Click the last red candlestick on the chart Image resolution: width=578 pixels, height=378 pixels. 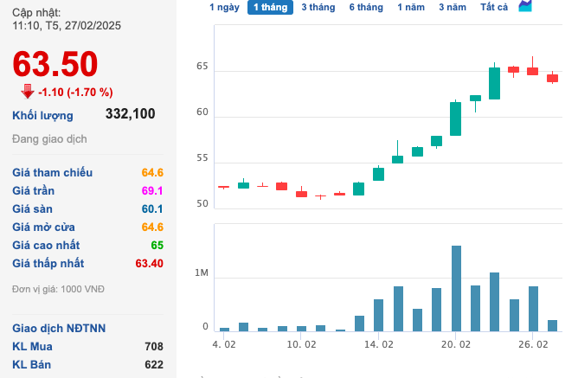click(552, 78)
